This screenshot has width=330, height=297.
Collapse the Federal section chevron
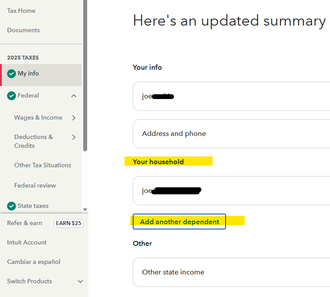[74, 96]
